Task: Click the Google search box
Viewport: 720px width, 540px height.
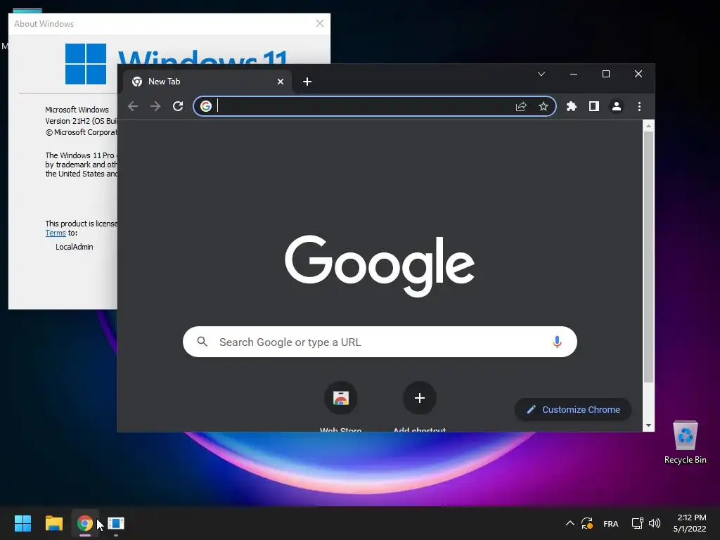Action: click(x=380, y=342)
